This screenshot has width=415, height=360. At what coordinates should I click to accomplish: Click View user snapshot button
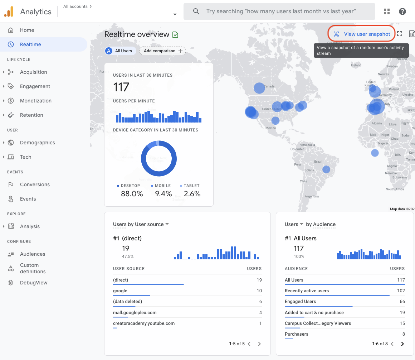coord(362,34)
